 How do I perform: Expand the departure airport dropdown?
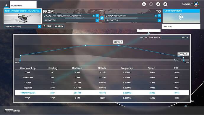pyautogui.click(x=97, y=16)
